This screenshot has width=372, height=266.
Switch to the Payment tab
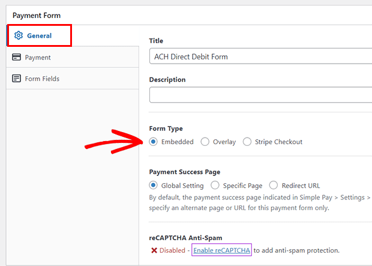point(37,58)
